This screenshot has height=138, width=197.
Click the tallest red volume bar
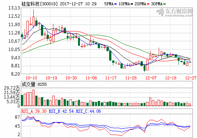coord(33,98)
